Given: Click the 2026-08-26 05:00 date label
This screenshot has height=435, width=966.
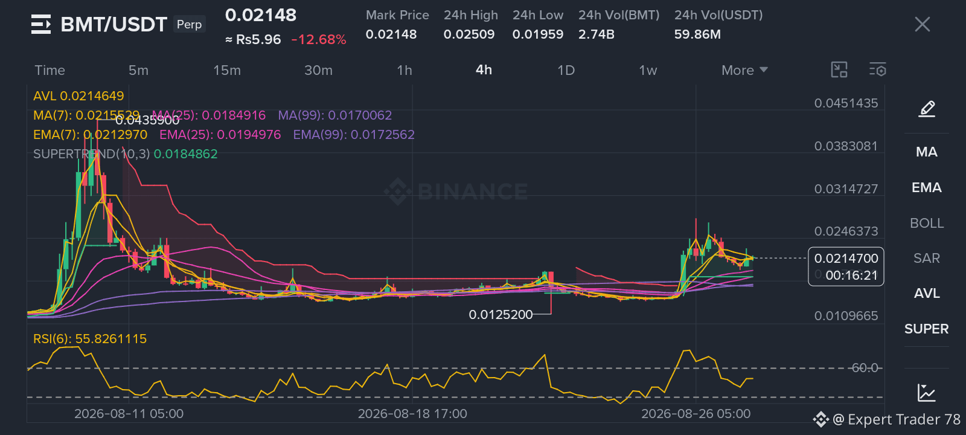Looking at the screenshot, I should pos(696,414).
